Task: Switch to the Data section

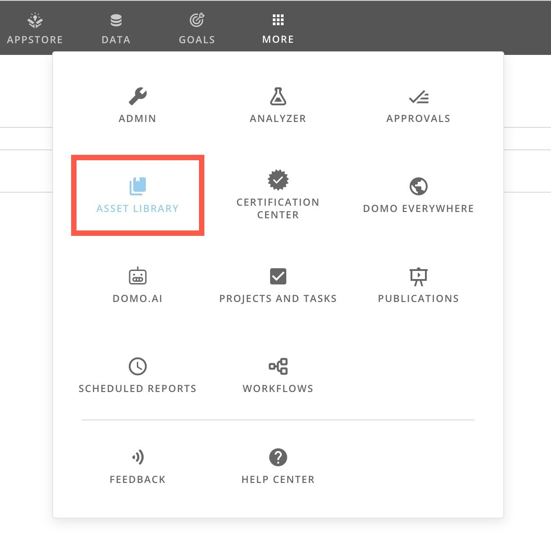Action: click(x=116, y=27)
